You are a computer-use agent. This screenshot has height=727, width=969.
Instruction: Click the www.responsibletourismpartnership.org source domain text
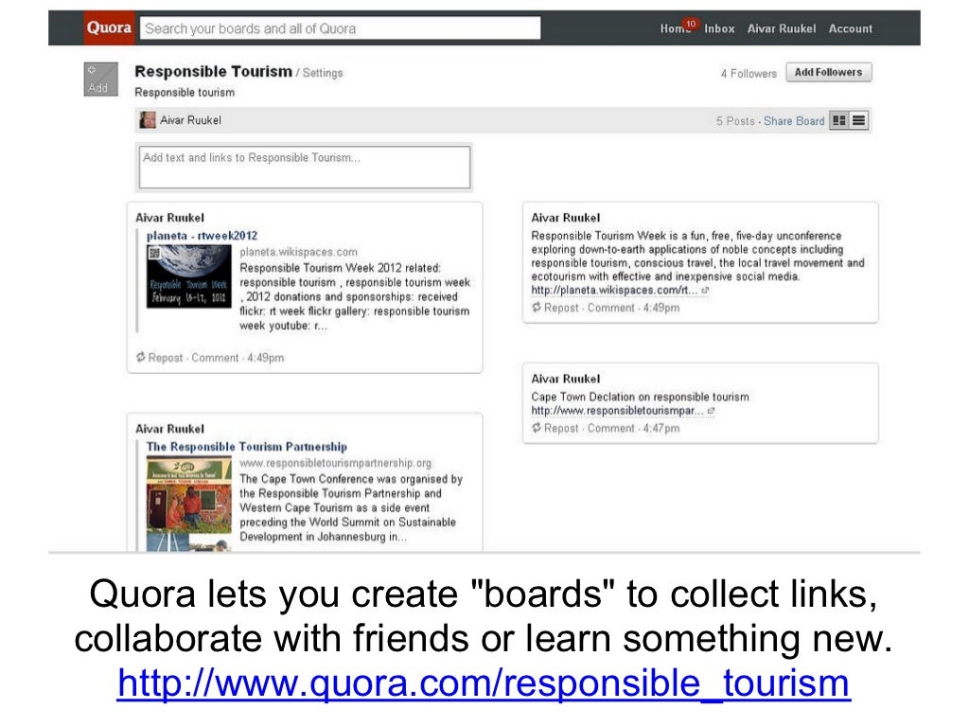tap(336, 463)
